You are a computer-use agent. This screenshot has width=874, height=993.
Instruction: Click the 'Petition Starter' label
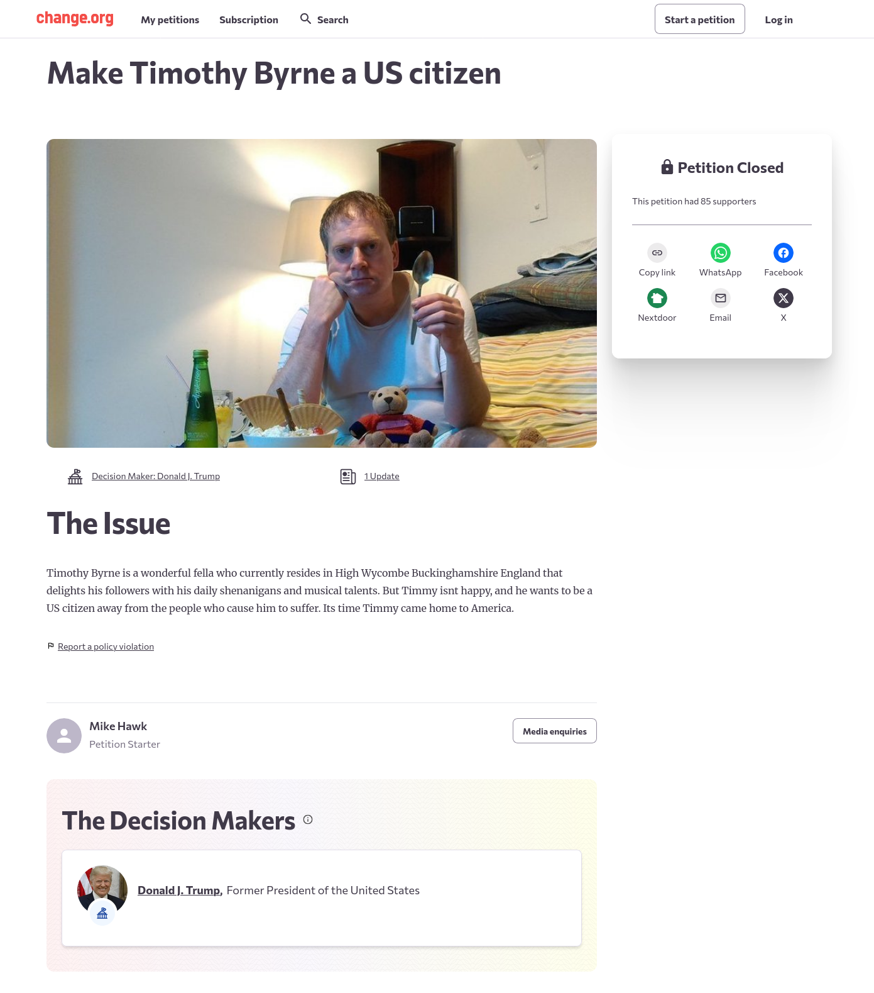pos(124,744)
